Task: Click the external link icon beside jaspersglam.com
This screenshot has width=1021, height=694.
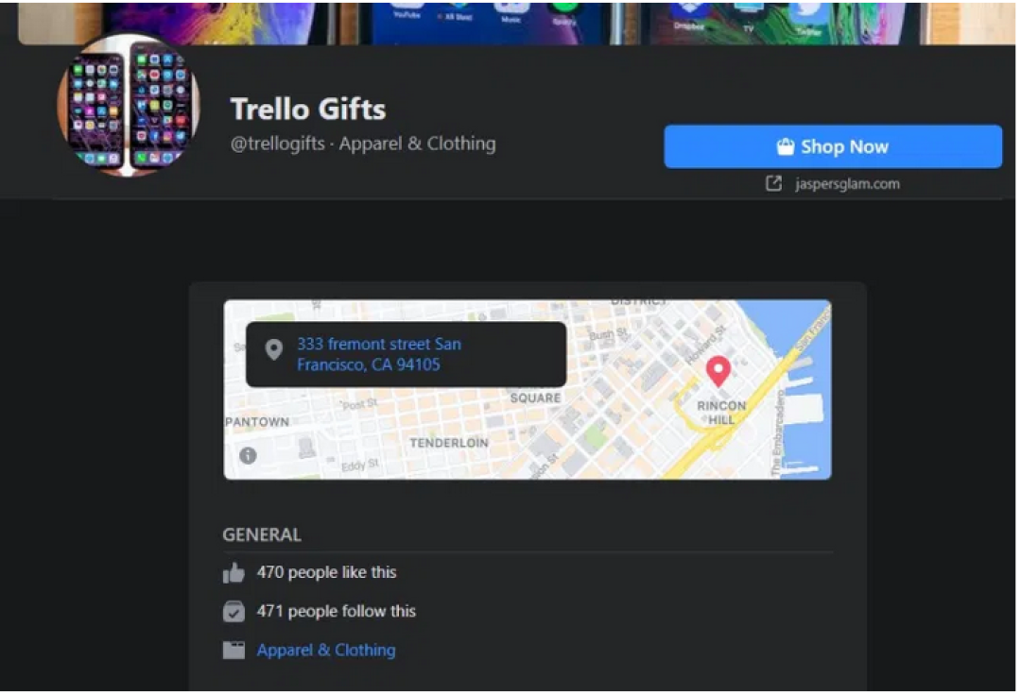Action: [773, 183]
